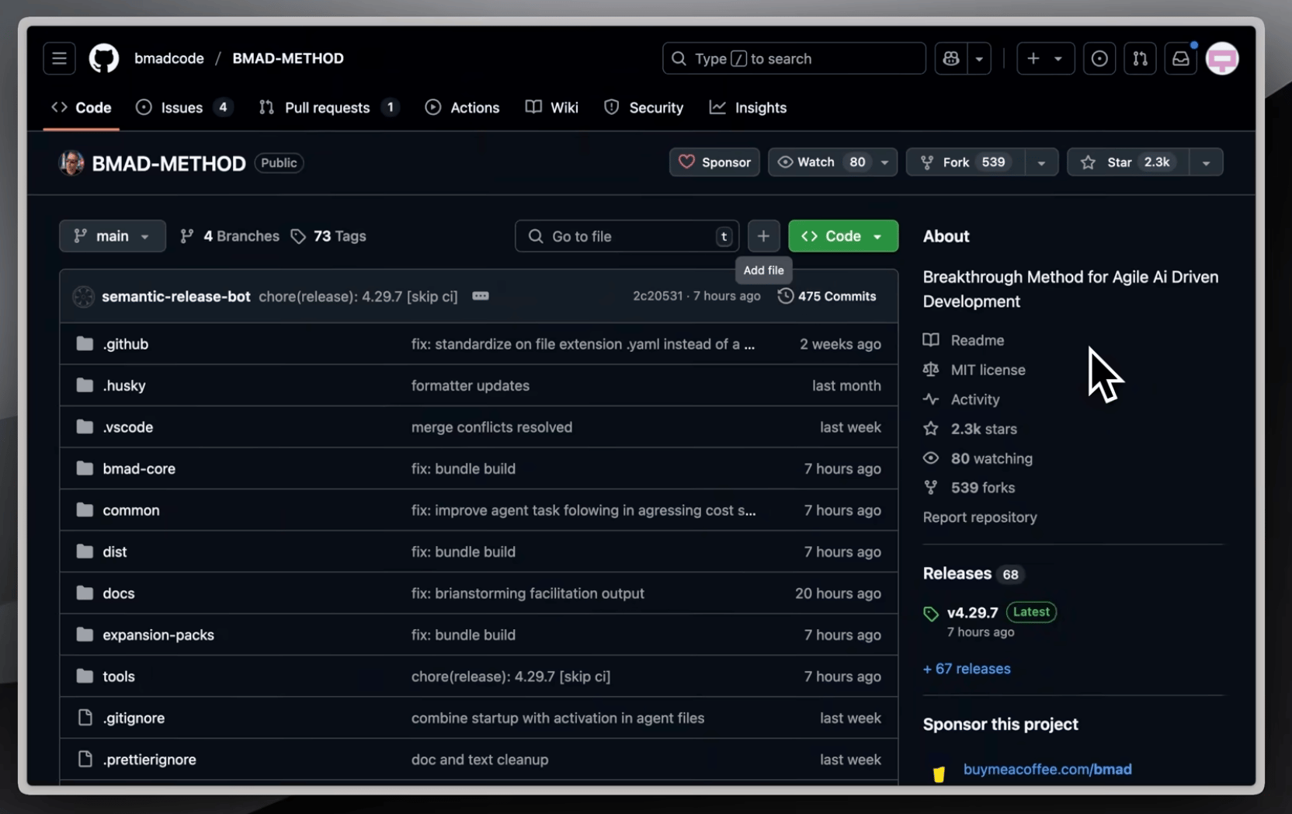The height and width of the screenshot is (814, 1292).
Task: Click the folder icon for bmad-core
Action: (85, 468)
